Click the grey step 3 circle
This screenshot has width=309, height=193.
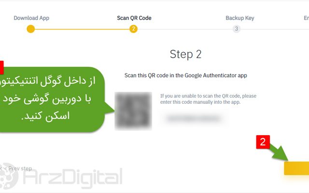tap(236, 29)
